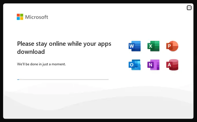Click 'We'll be done in just a moment' text

coord(41,64)
